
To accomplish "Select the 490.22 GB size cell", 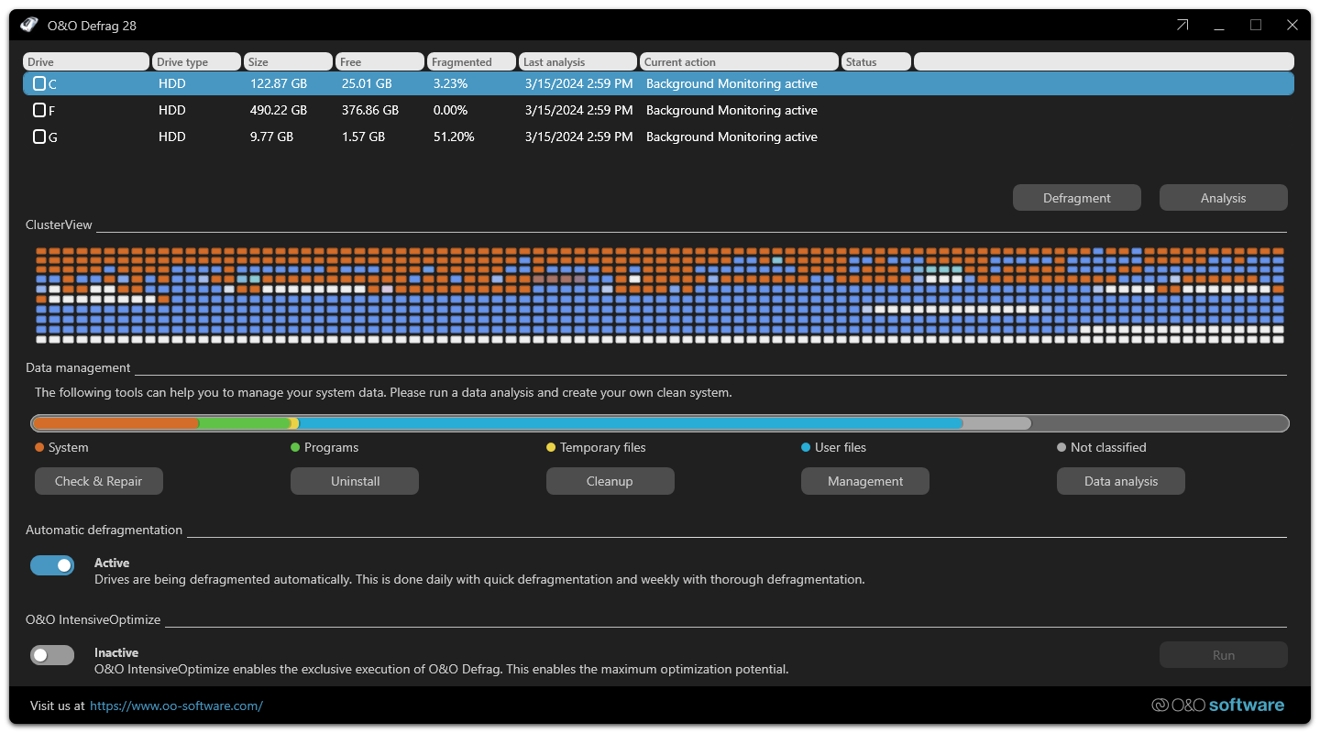I will [x=279, y=110].
